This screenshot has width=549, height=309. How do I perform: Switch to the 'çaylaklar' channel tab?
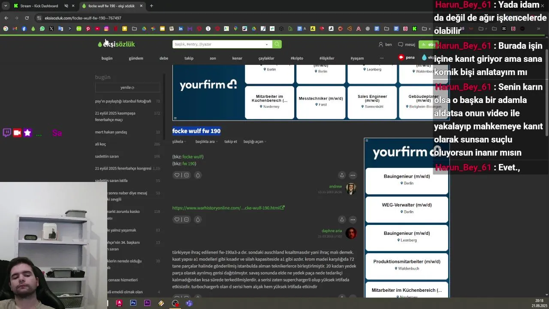(x=266, y=58)
